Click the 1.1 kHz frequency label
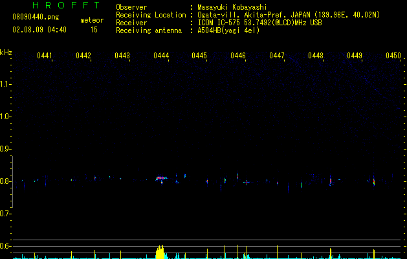Viewport: 407px width, 259px height. (5, 84)
